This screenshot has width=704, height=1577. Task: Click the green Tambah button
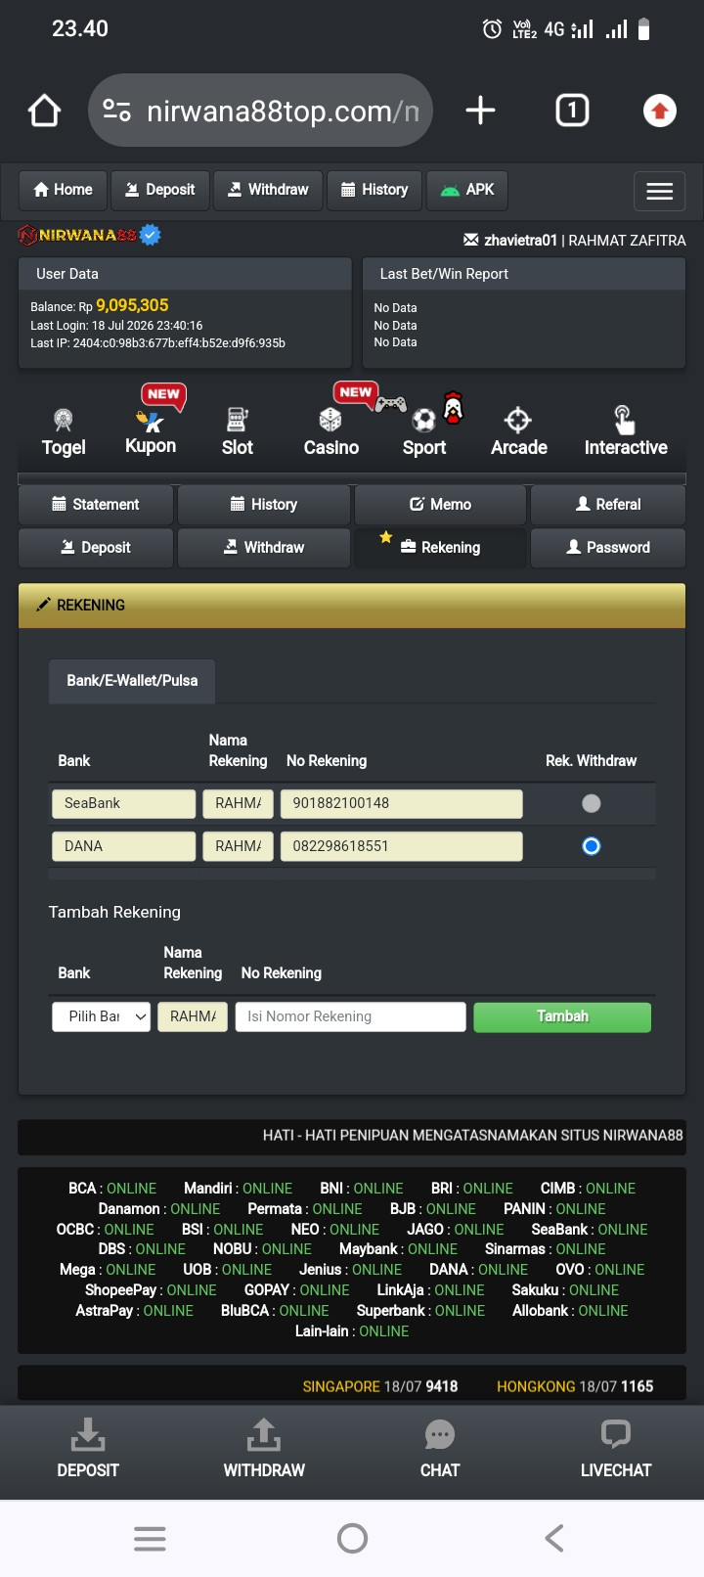point(562,1017)
